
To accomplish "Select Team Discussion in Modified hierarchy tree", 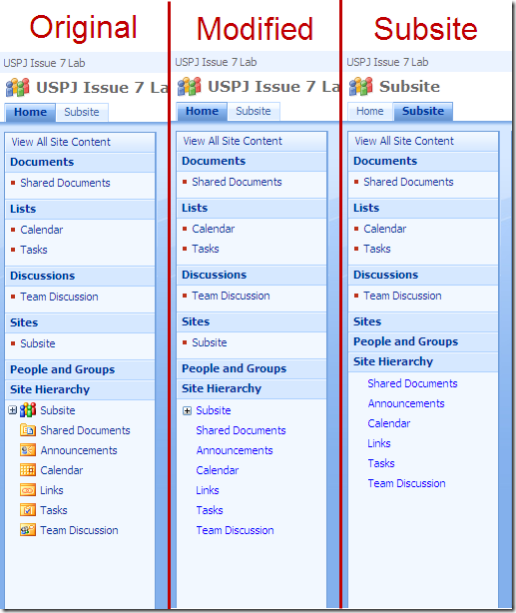I will tap(235, 530).
